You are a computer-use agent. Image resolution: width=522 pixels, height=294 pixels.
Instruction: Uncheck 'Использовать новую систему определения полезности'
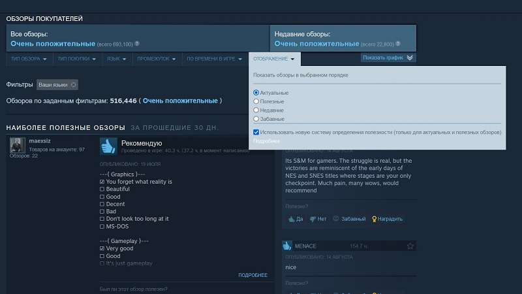(256, 132)
